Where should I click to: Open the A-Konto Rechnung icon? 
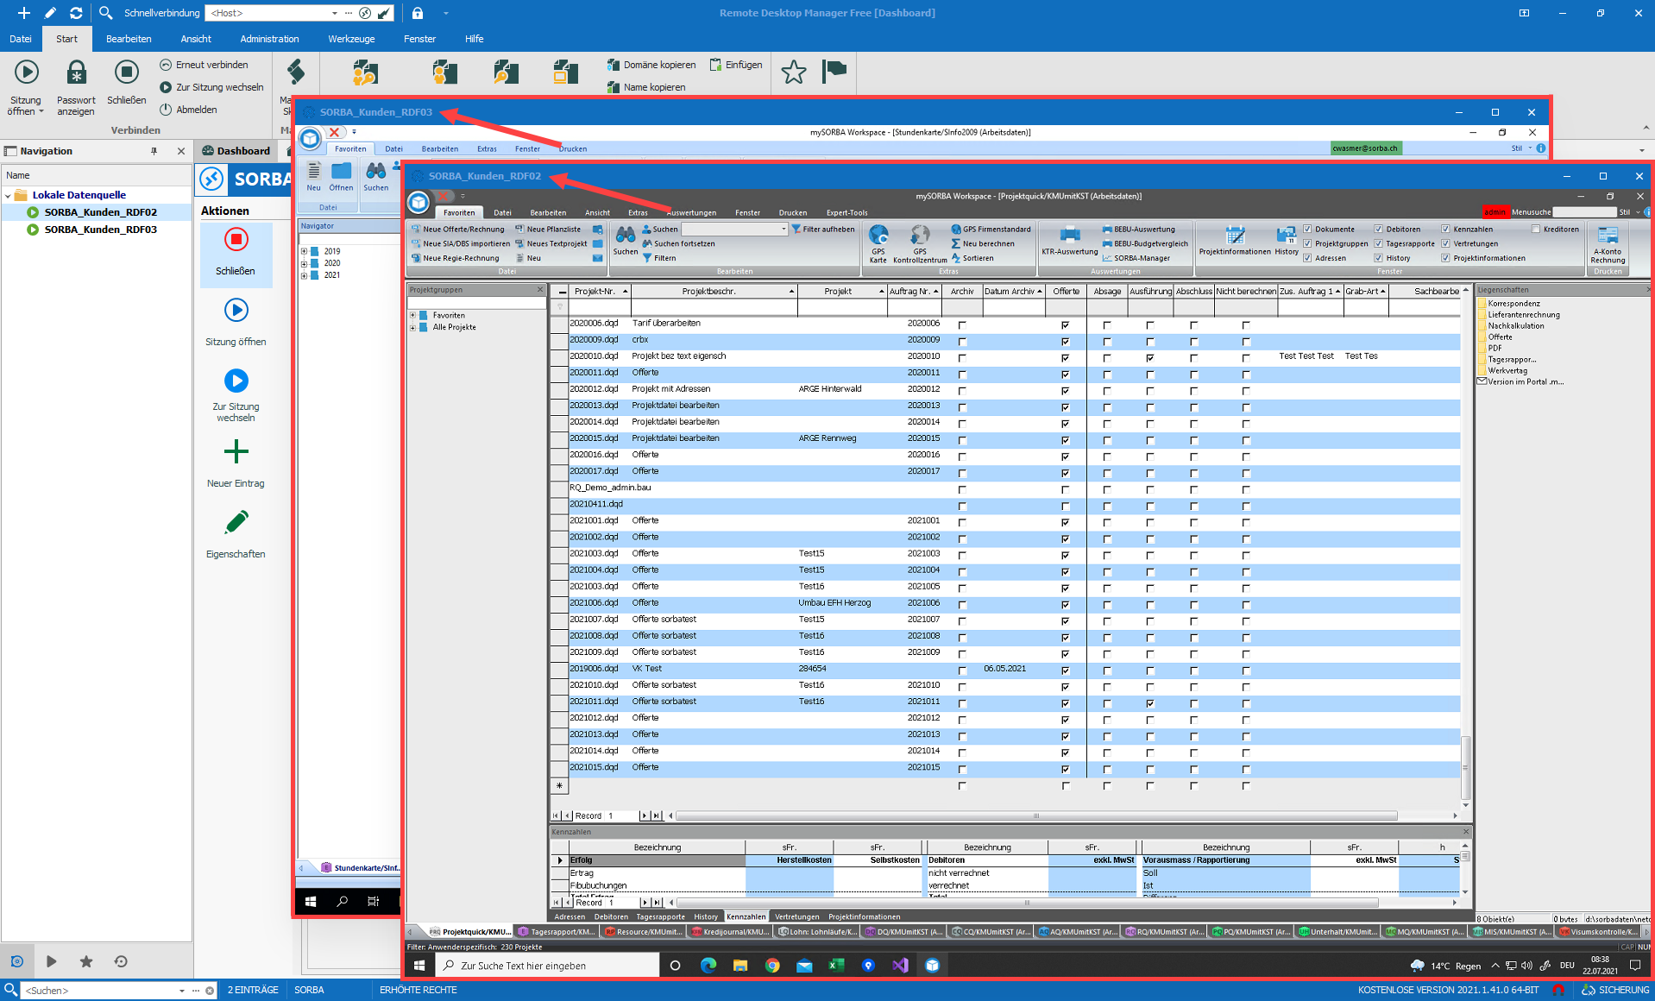[1608, 236]
